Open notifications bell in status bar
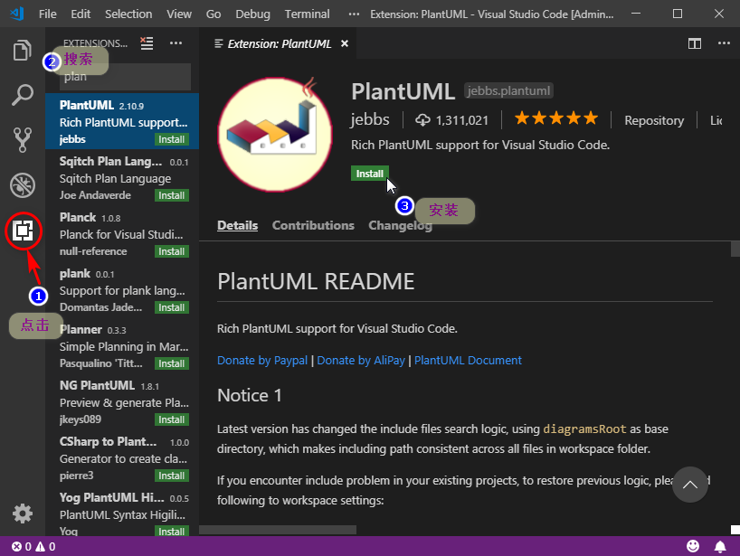This screenshot has width=740, height=556. coord(720,546)
